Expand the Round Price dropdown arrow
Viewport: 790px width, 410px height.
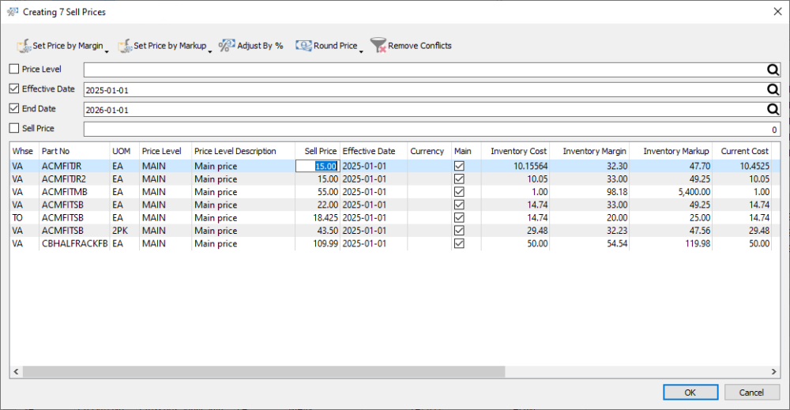(x=361, y=51)
